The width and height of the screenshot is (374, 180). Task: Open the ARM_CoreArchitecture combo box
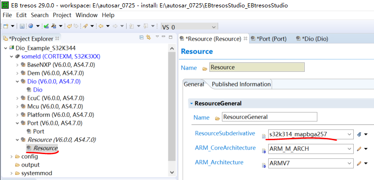click(x=311, y=149)
